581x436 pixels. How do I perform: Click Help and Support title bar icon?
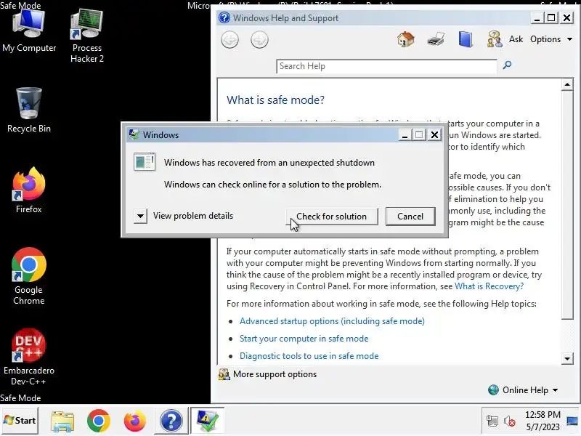click(224, 17)
